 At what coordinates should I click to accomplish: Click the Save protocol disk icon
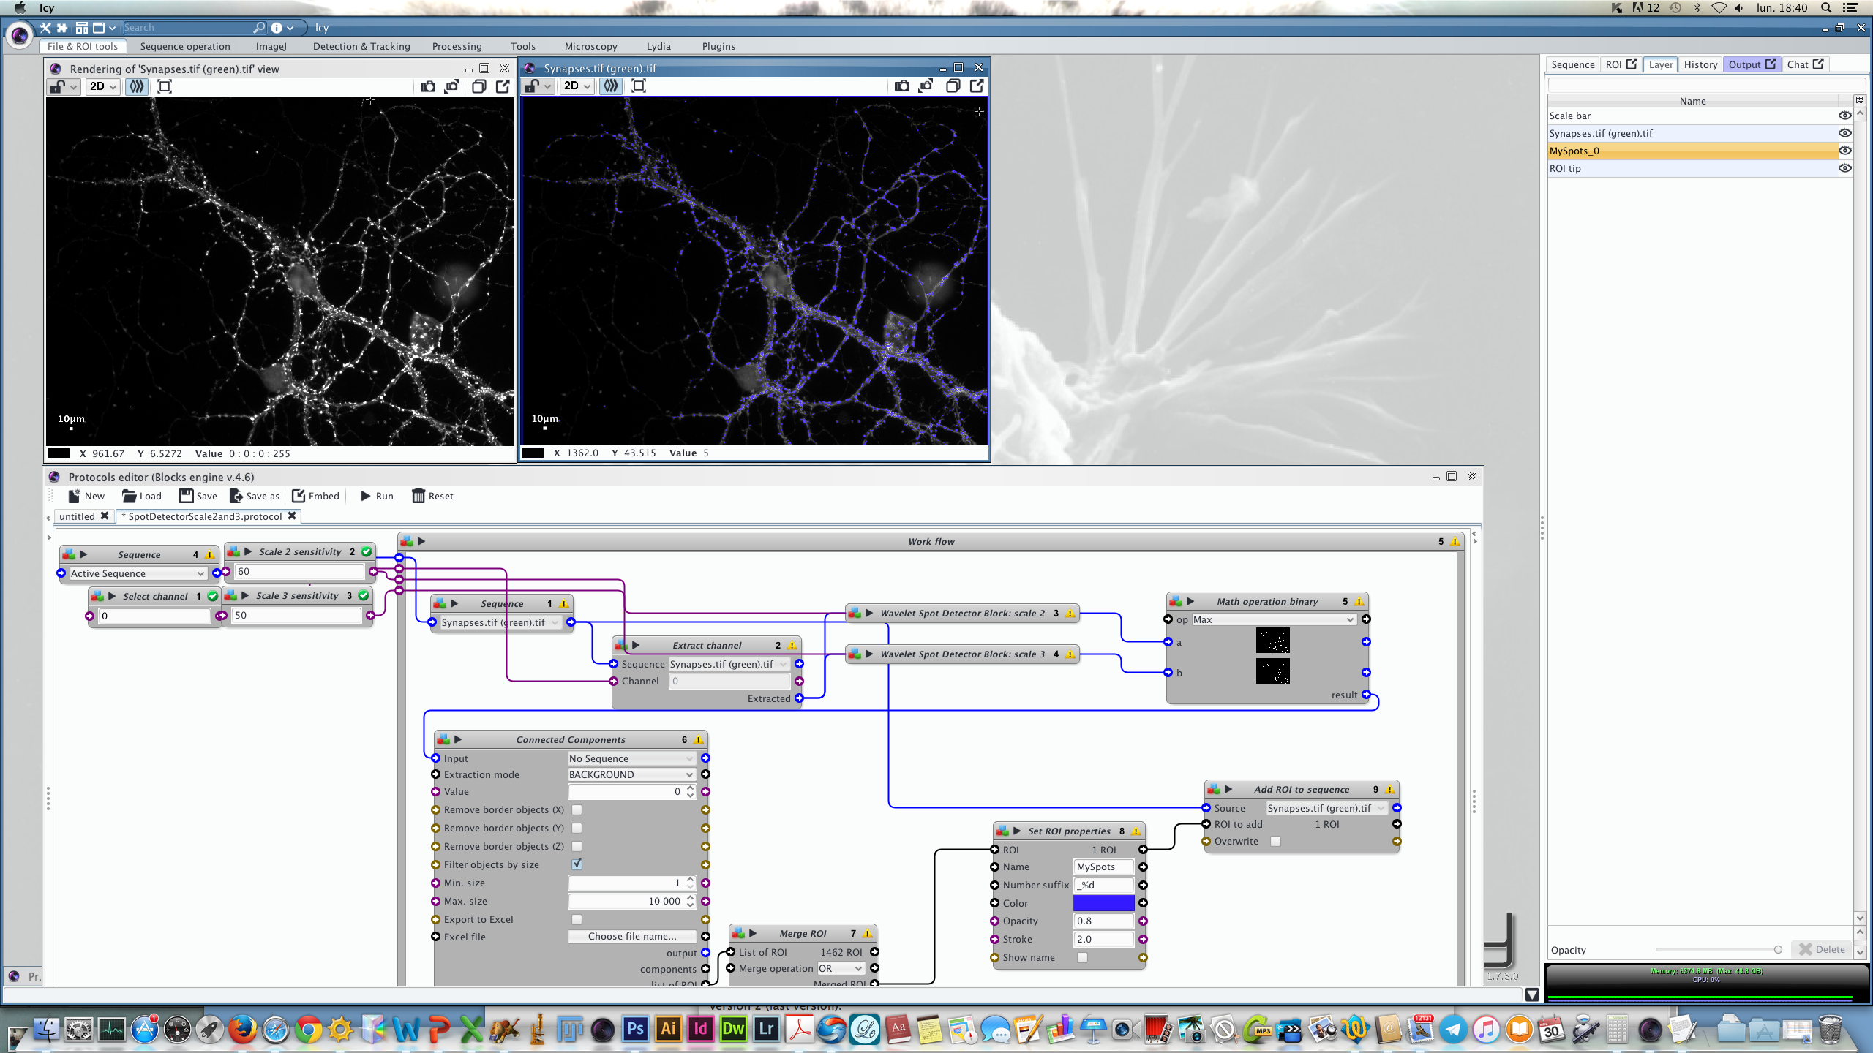tap(187, 496)
